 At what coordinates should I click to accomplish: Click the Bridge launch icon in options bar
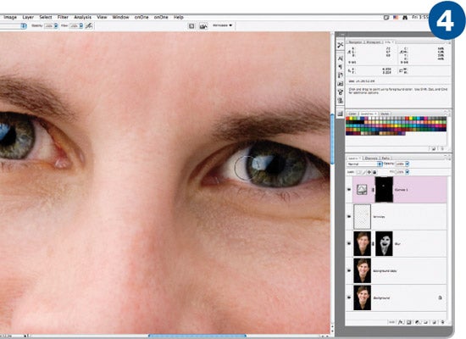click(203, 26)
